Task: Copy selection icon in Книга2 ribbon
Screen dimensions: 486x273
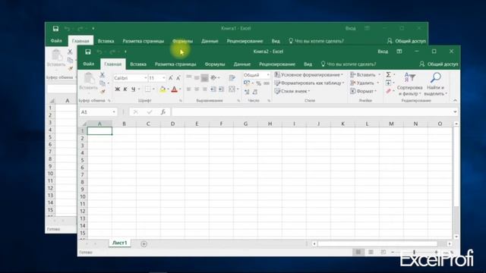Action: click(103, 83)
